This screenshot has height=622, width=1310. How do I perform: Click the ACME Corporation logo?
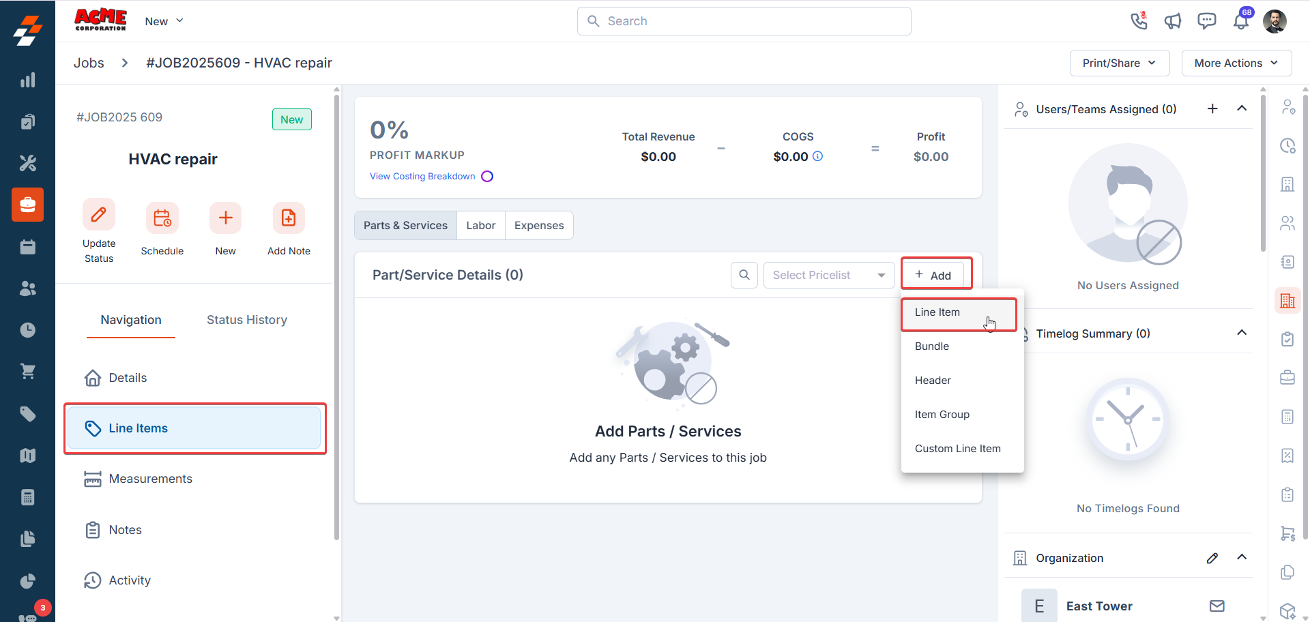tap(100, 20)
